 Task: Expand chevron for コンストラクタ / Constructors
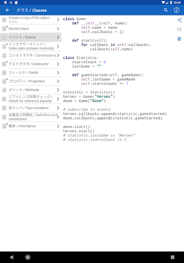[x=58, y=56]
